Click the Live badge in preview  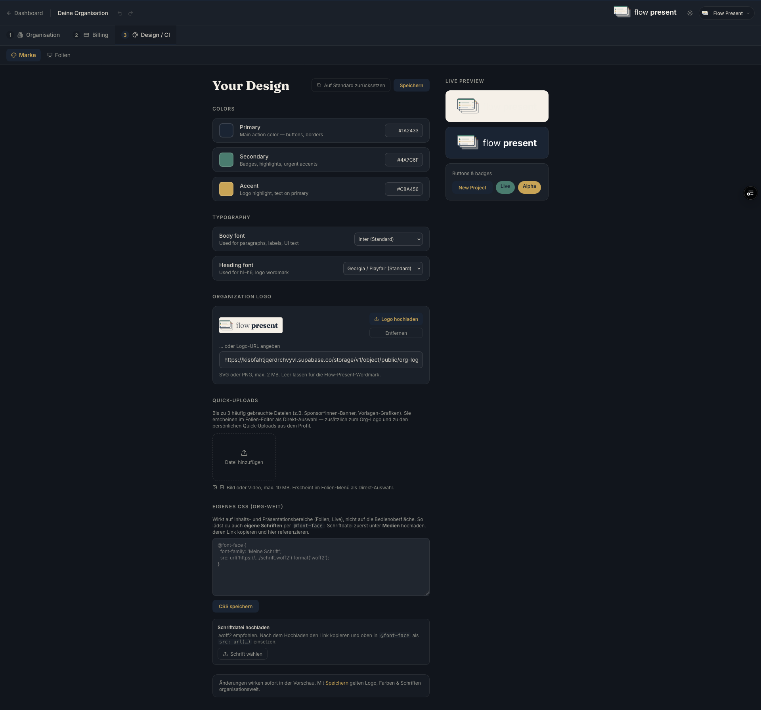click(x=505, y=187)
